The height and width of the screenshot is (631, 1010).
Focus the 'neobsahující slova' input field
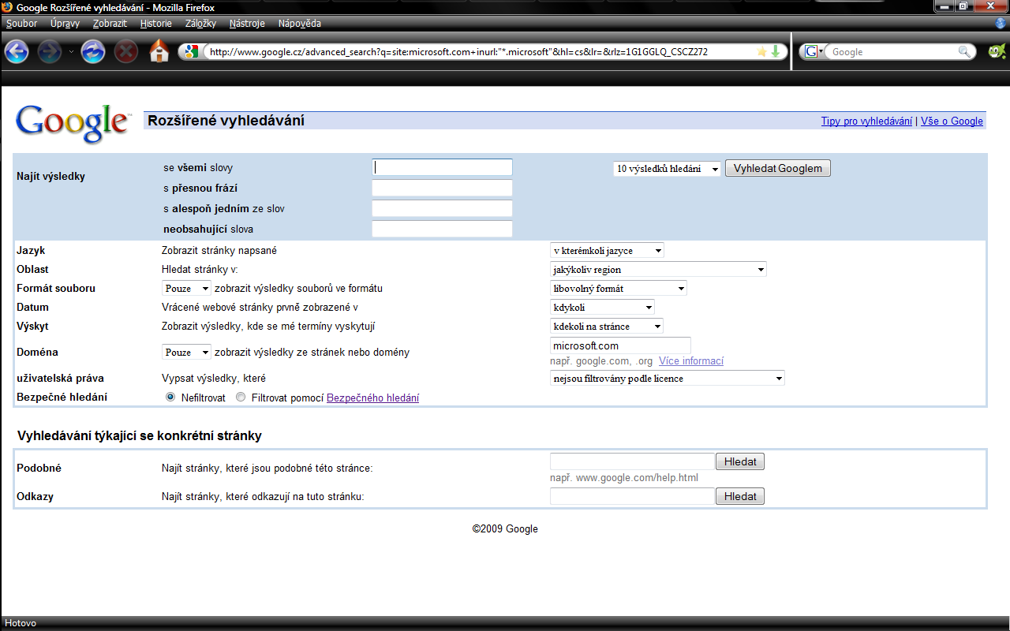[442, 229]
